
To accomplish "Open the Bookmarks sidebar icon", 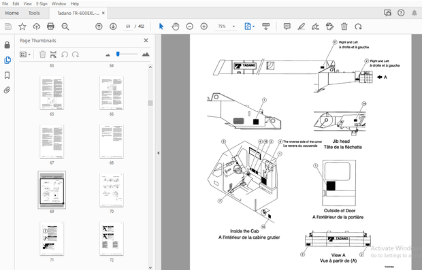I will pos(7,75).
